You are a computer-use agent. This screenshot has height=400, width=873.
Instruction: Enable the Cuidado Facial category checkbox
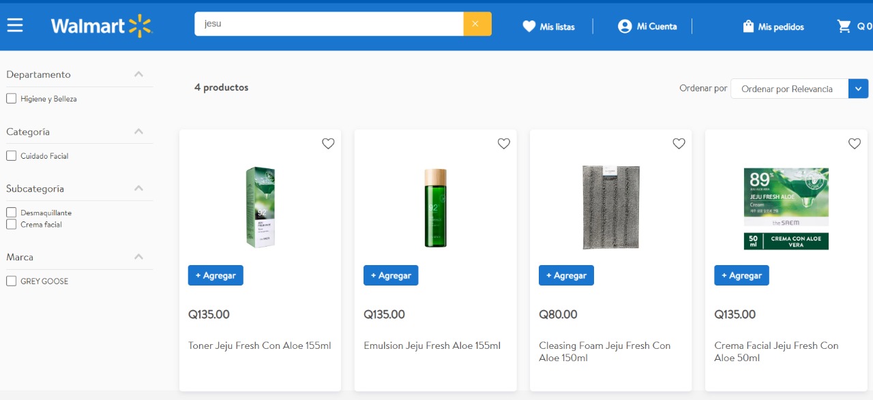click(12, 156)
